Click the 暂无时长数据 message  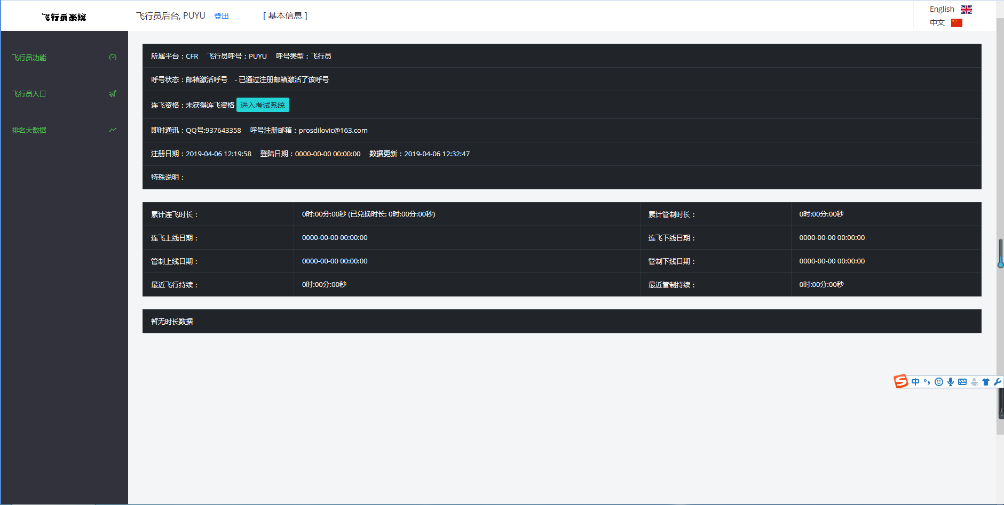172,322
